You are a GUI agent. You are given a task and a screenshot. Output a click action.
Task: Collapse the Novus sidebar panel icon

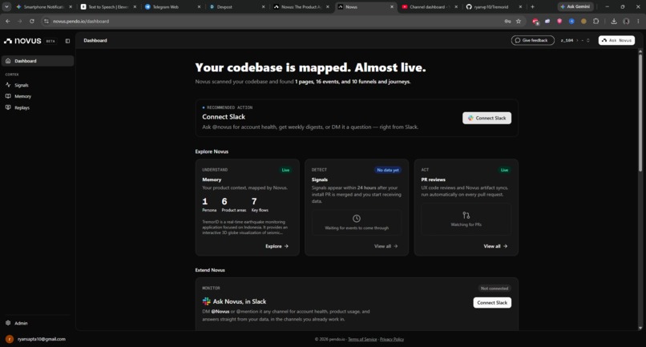click(x=67, y=41)
